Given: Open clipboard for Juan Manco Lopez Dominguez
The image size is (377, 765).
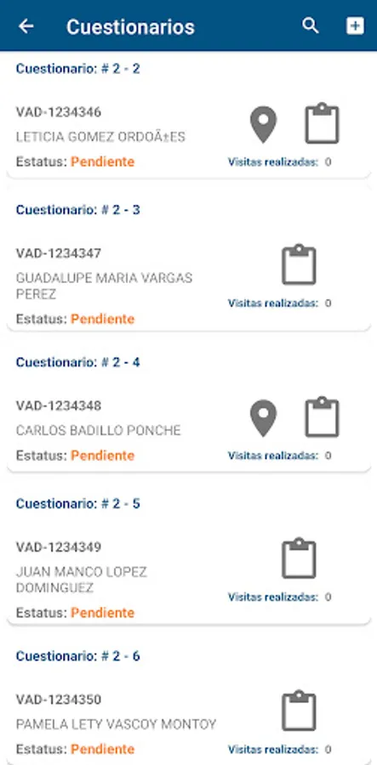Looking at the screenshot, I should click(x=299, y=558).
